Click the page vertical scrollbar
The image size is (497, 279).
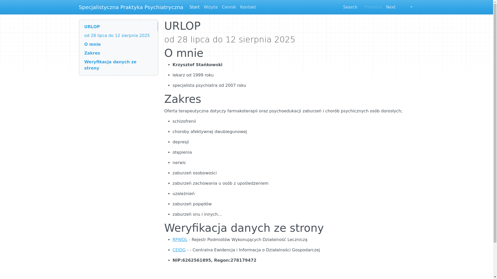495,139
